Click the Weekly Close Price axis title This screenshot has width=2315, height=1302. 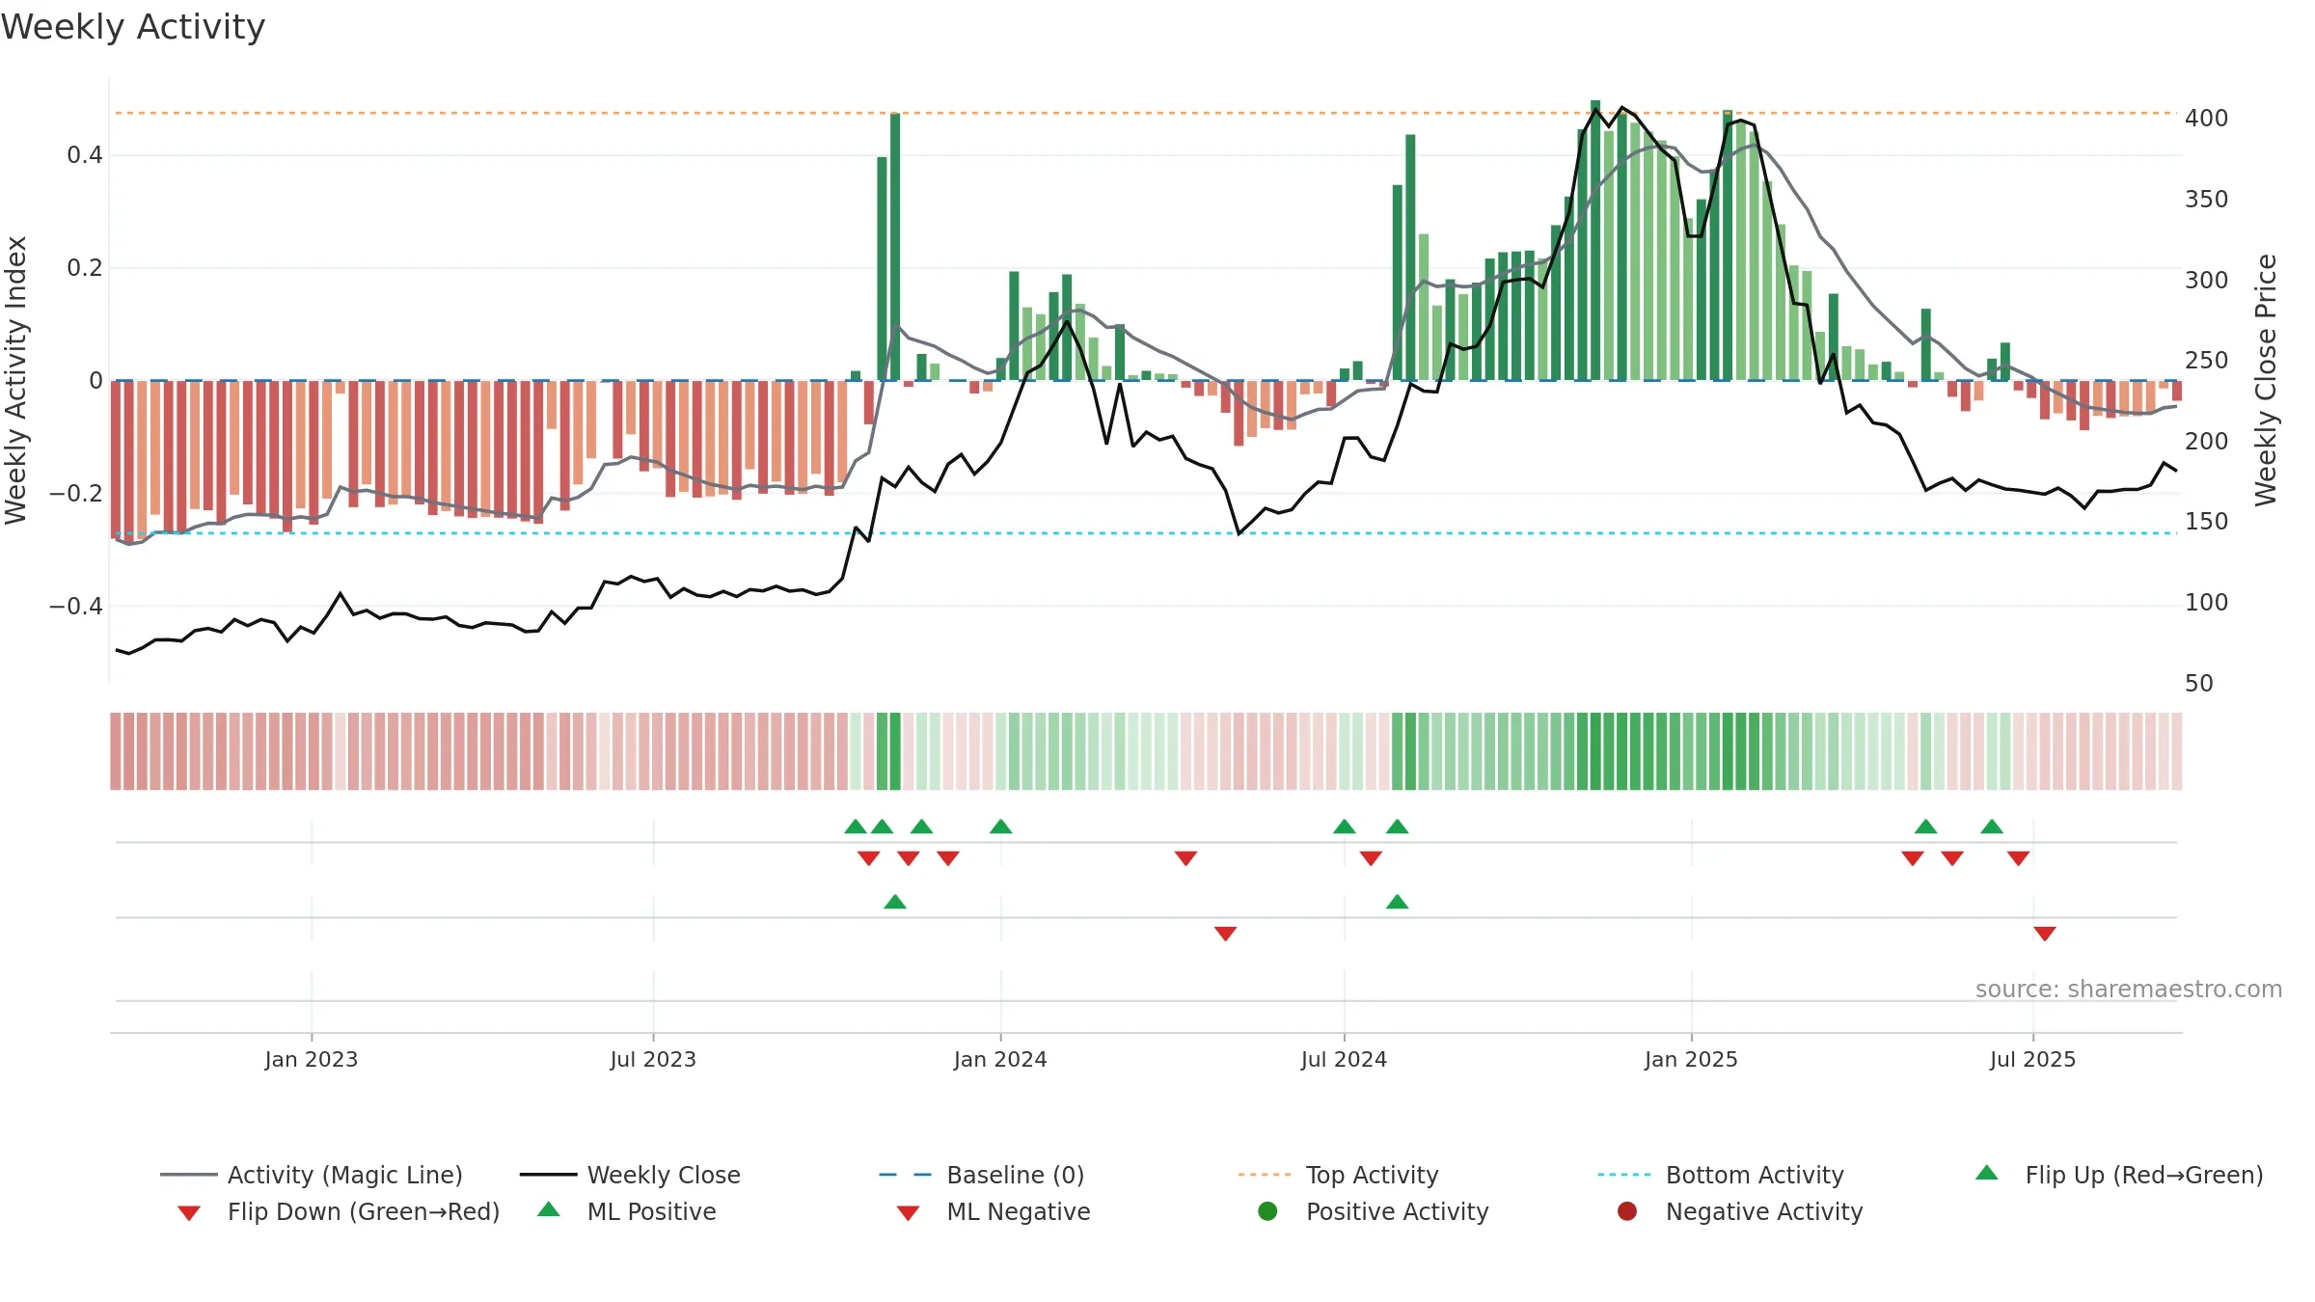click(x=2265, y=380)
